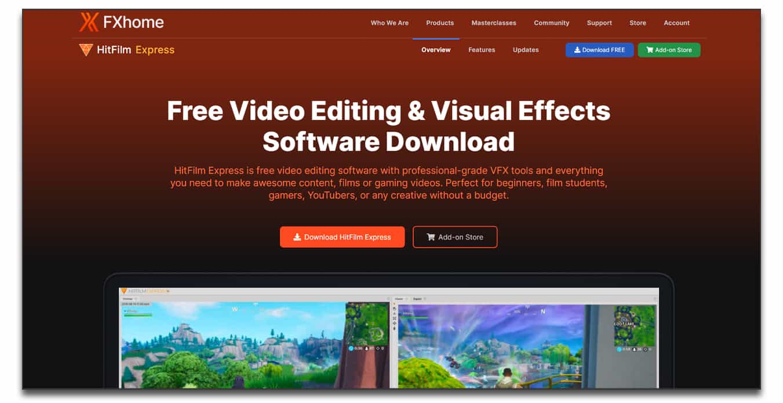Click the download arrow icon on the orange button

point(296,237)
